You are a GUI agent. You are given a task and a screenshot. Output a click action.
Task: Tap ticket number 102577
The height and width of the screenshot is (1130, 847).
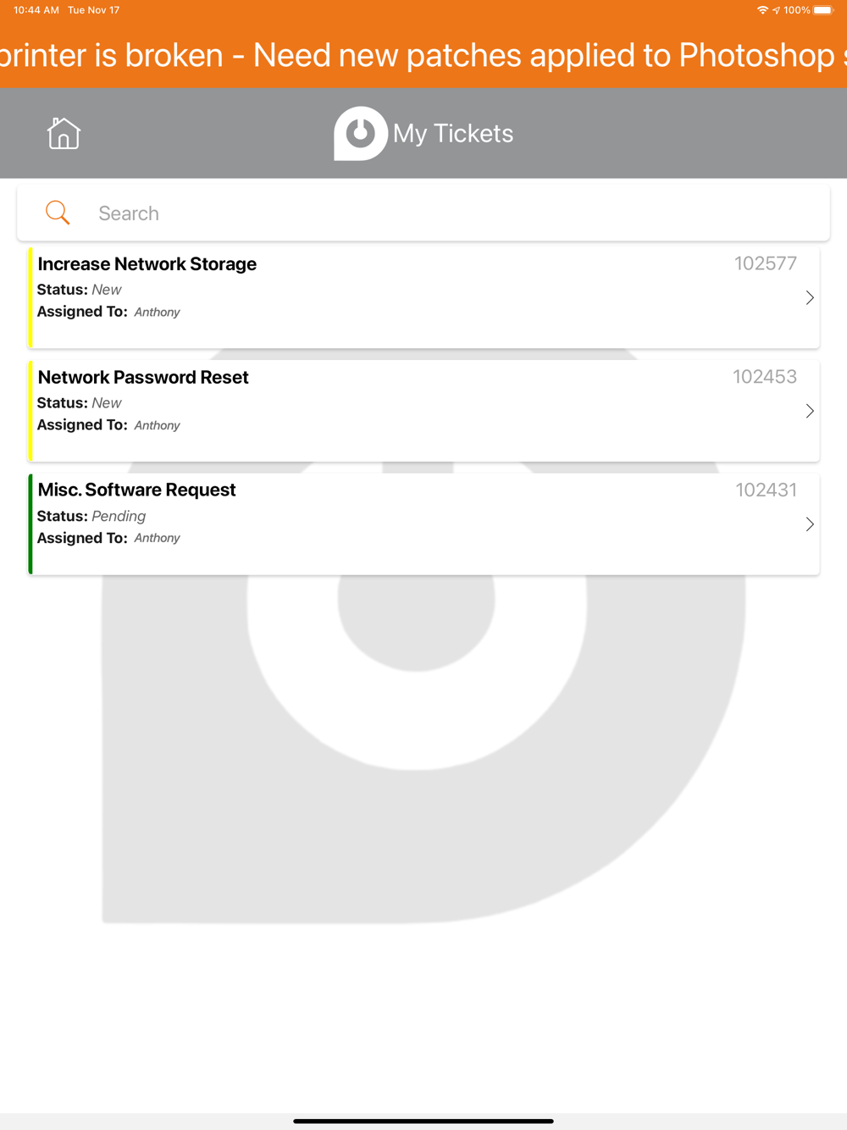pos(766,263)
